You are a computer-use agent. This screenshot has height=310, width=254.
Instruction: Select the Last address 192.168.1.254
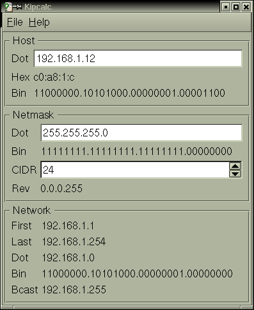pyautogui.click(x=74, y=241)
